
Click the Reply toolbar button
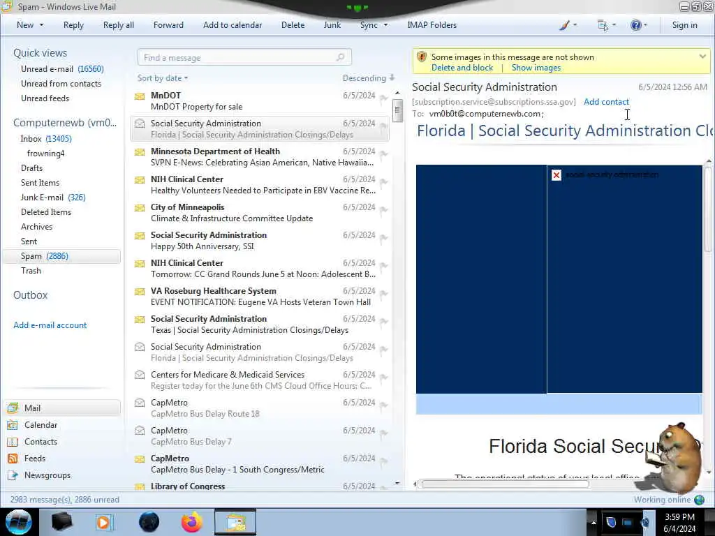[73, 25]
